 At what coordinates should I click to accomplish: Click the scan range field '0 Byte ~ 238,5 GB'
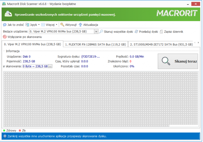(35, 66)
